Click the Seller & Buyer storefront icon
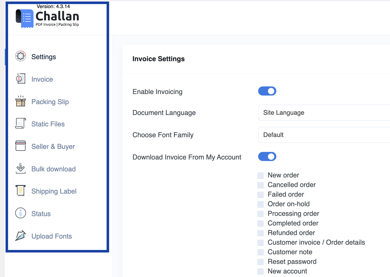 coord(20,146)
